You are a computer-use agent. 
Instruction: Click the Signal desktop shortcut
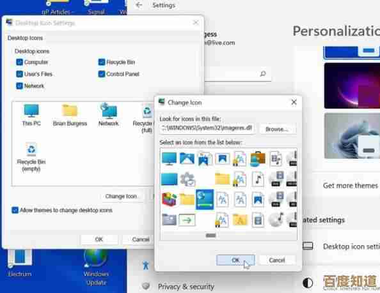[96, 7]
